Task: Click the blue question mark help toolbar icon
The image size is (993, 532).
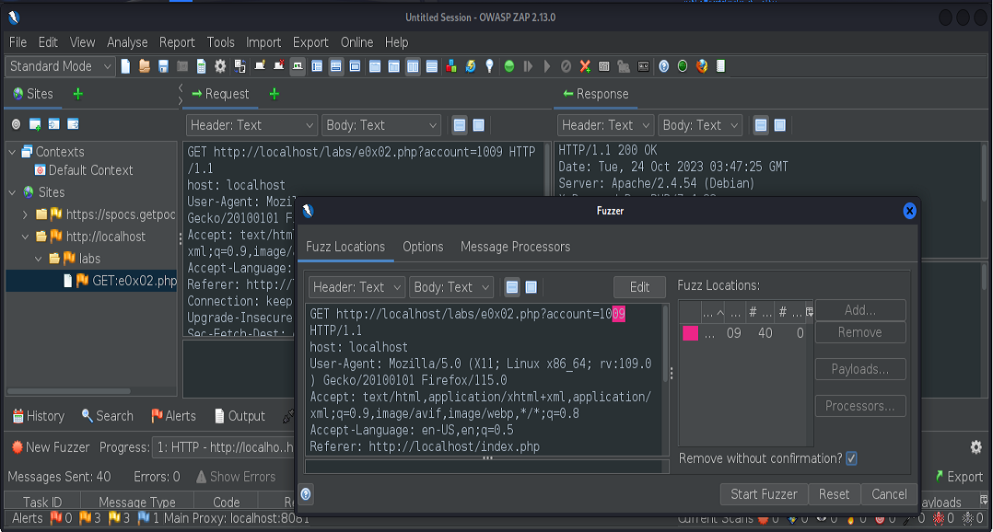Action: pyautogui.click(x=663, y=66)
